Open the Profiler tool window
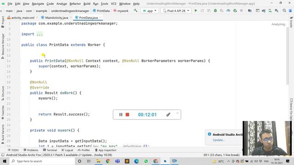Screen dimensions: 294x165 click(84, 150)
